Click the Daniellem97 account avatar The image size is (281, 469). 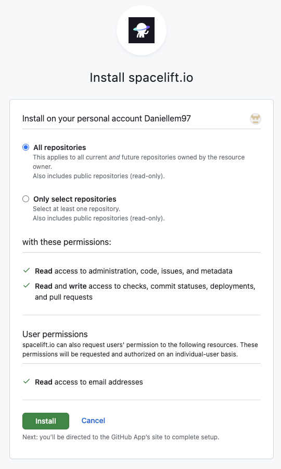coord(256,119)
